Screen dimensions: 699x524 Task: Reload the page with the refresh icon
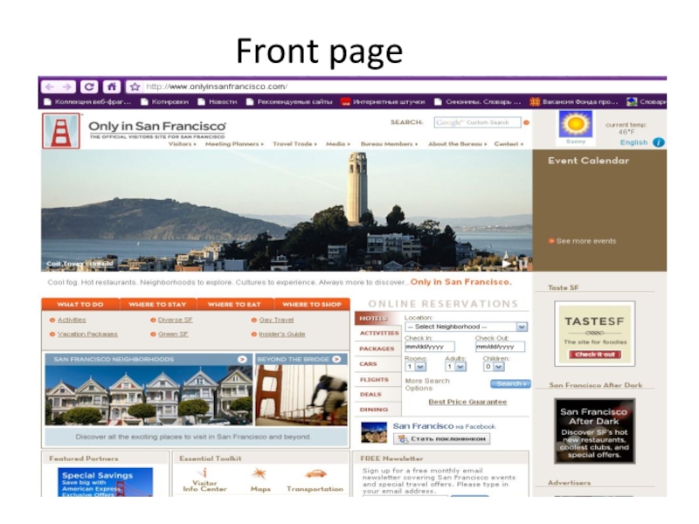coord(89,86)
